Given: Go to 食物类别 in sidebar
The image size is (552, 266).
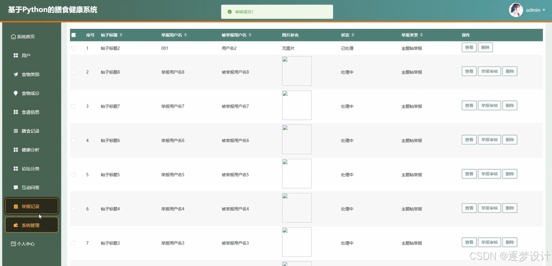Looking at the screenshot, I should [x=31, y=74].
